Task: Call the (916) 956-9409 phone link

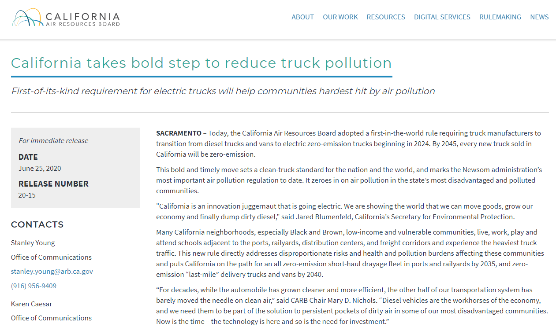Action: (34, 286)
